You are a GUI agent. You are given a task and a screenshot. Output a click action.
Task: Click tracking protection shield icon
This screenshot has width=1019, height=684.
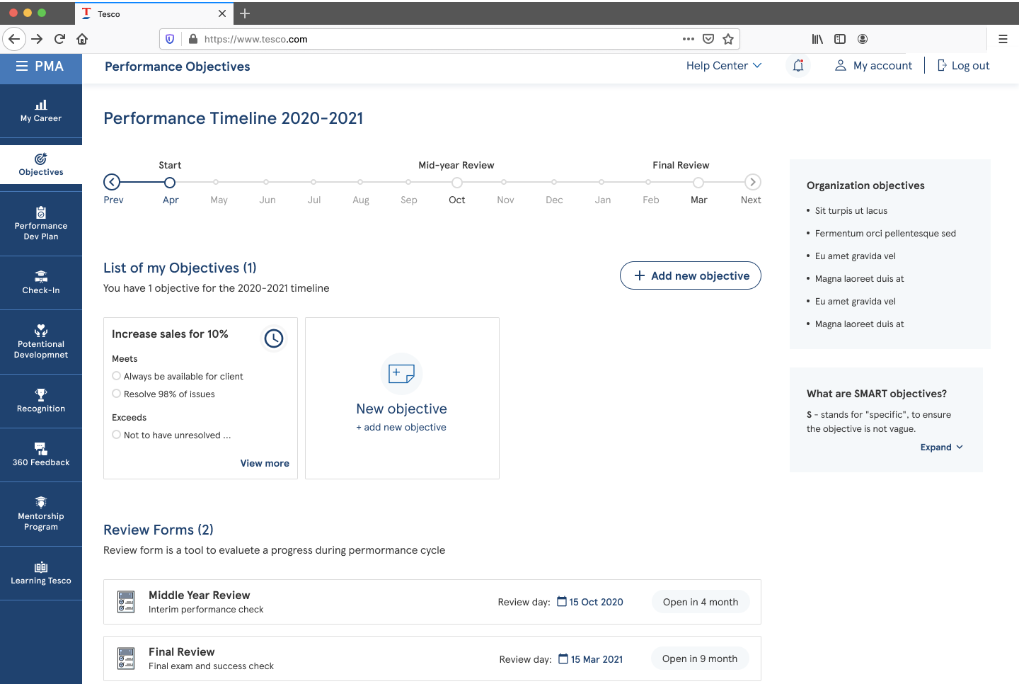pyautogui.click(x=170, y=39)
